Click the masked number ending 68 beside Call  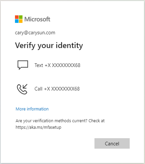coord(62,89)
